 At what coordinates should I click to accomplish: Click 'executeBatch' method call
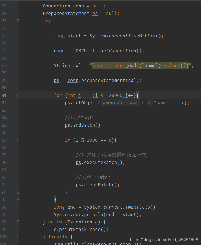(100, 163)
